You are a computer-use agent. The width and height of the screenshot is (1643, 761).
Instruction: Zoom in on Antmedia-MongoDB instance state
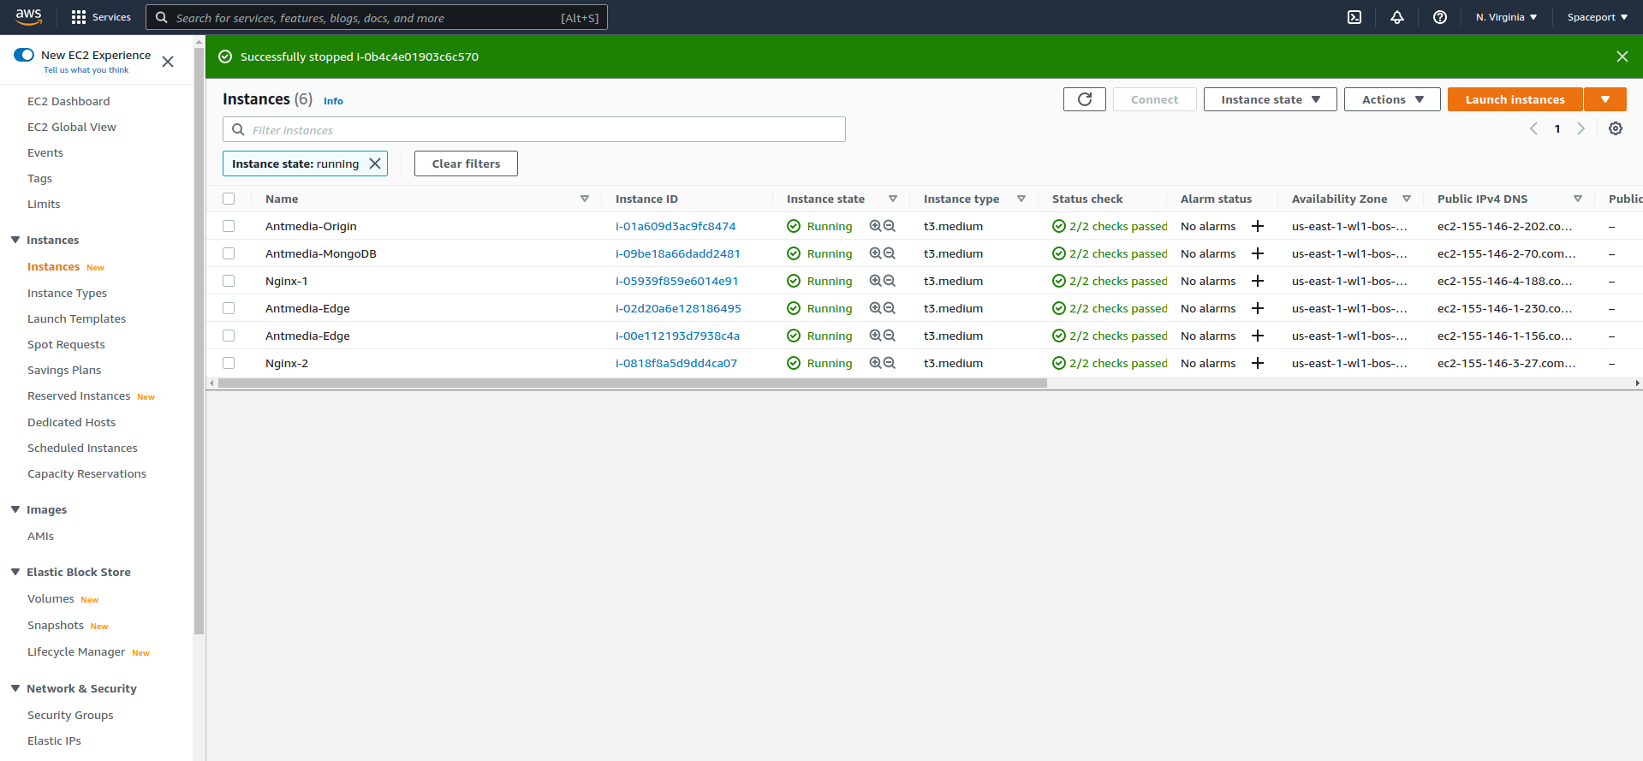(875, 253)
